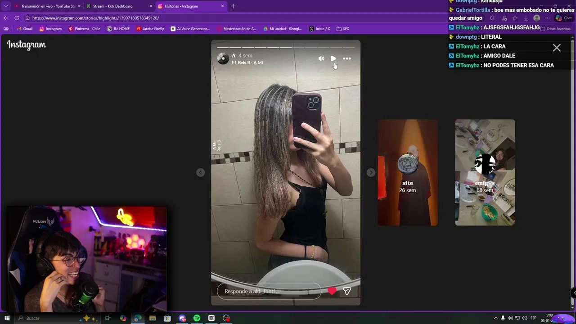
Task: Expand the SFX bookmarks folder
Action: click(x=343, y=29)
